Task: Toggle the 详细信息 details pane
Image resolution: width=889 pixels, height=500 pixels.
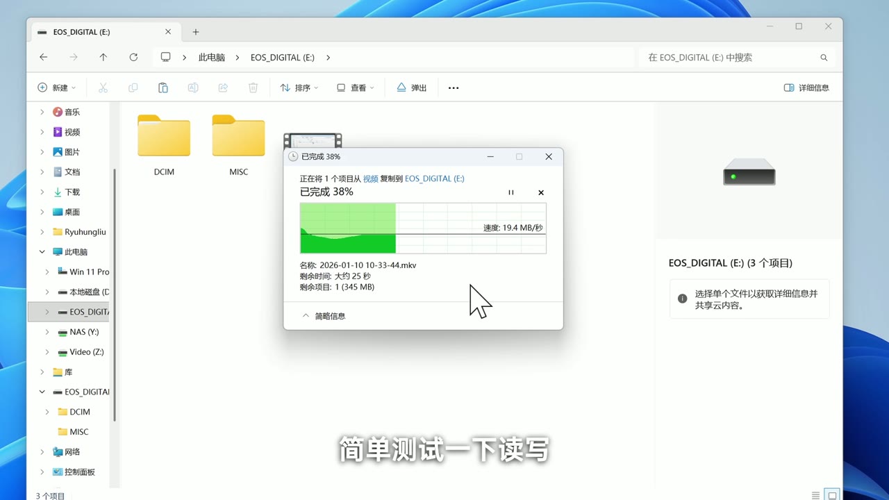Action: pyautogui.click(x=806, y=87)
